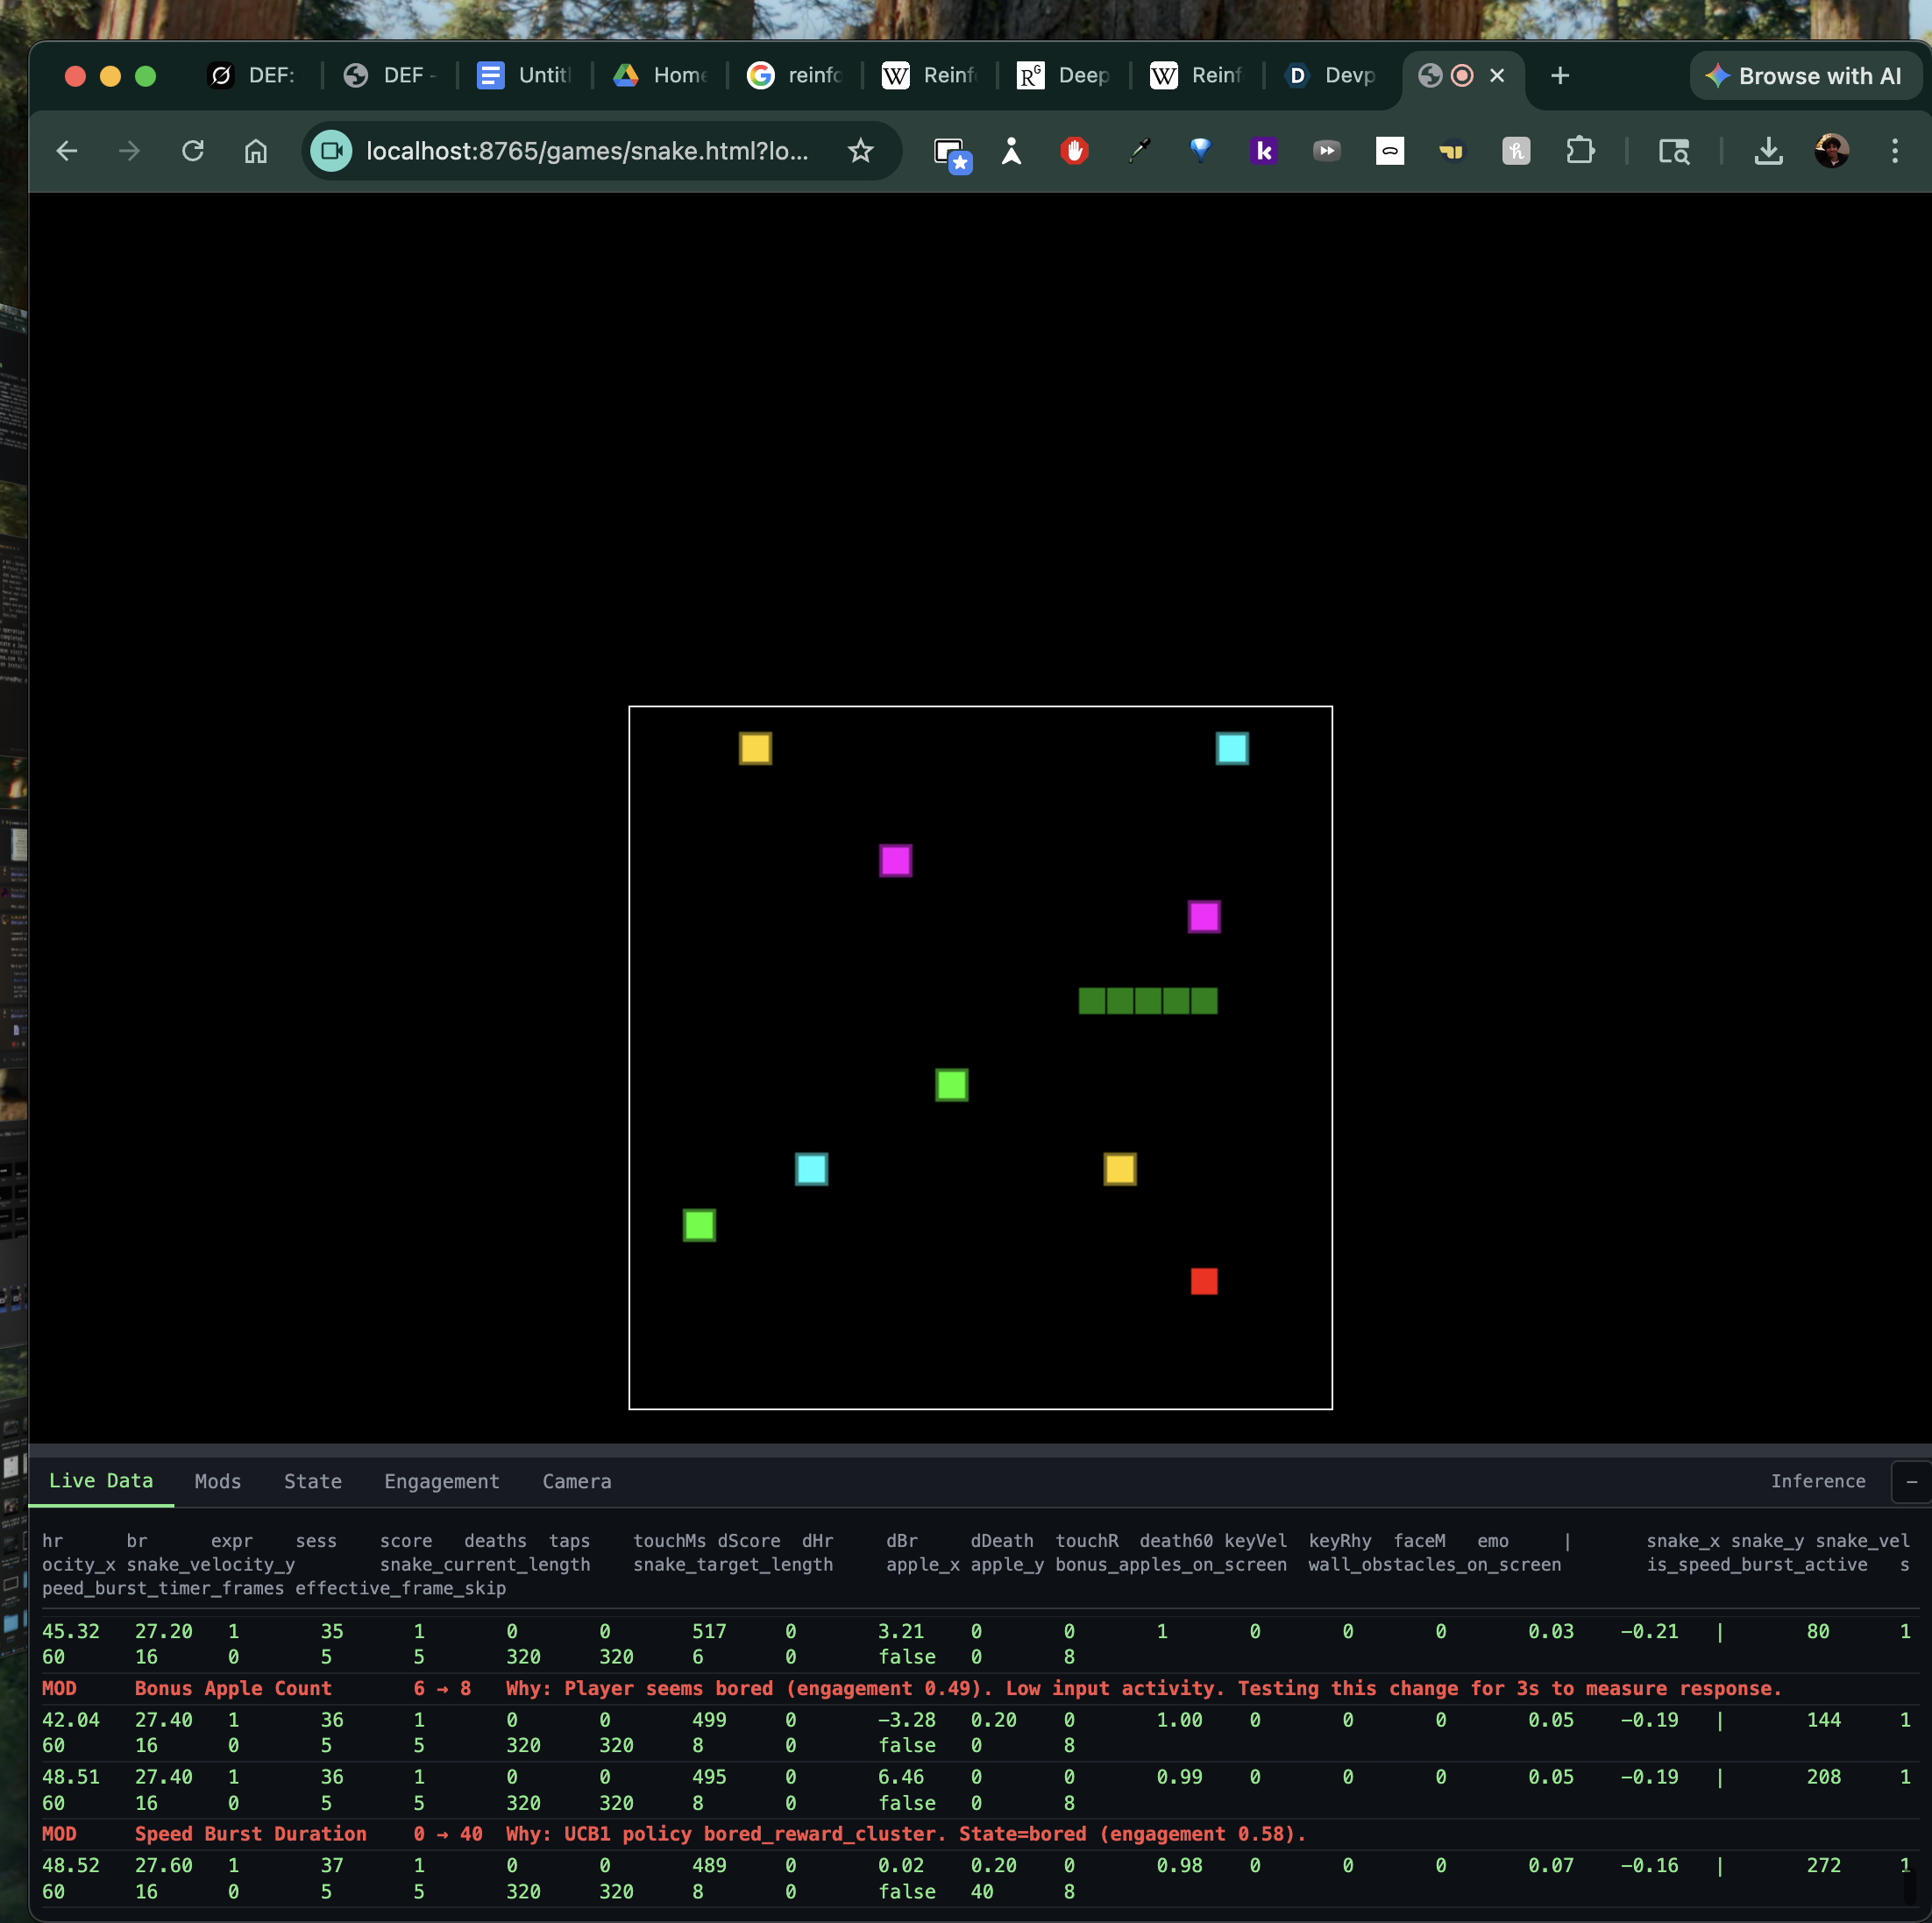Click the red apple square in game
This screenshot has width=1932, height=1923.
coord(1204,1281)
